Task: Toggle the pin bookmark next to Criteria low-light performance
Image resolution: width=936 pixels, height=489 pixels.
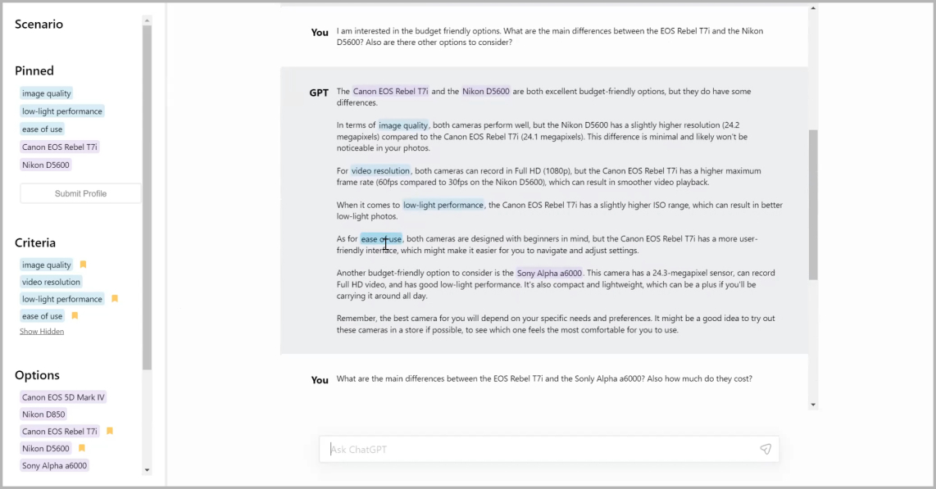Action: [x=115, y=298]
